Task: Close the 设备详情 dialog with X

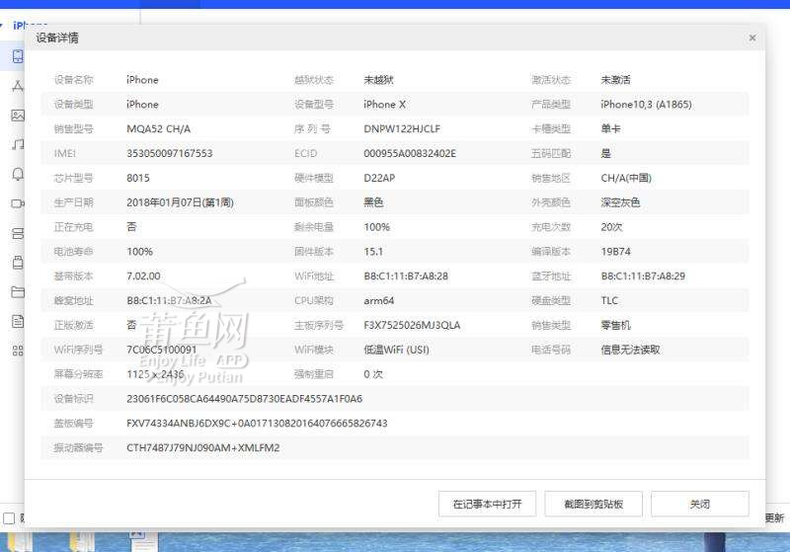Action: [752, 38]
